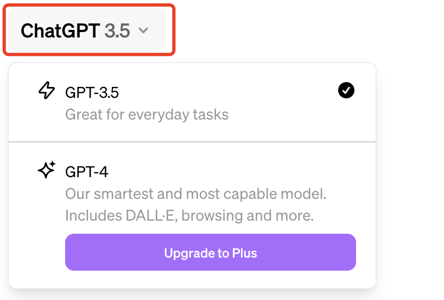Click the word "Plus" on the purple button

pos(244,253)
